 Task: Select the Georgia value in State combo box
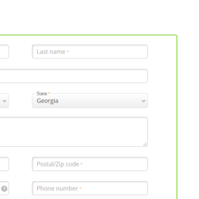(x=48, y=101)
